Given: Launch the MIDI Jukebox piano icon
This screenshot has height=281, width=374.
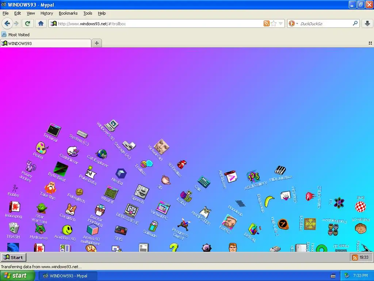Looking at the screenshot, I should click(280, 171).
